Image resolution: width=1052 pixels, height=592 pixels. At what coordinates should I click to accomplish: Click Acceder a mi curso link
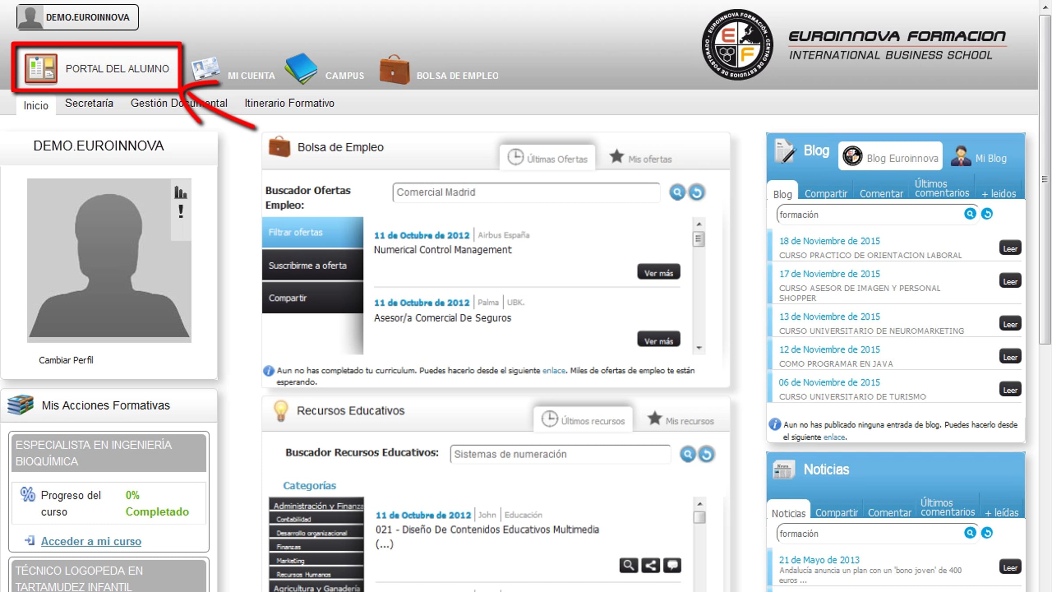point(91,541)
